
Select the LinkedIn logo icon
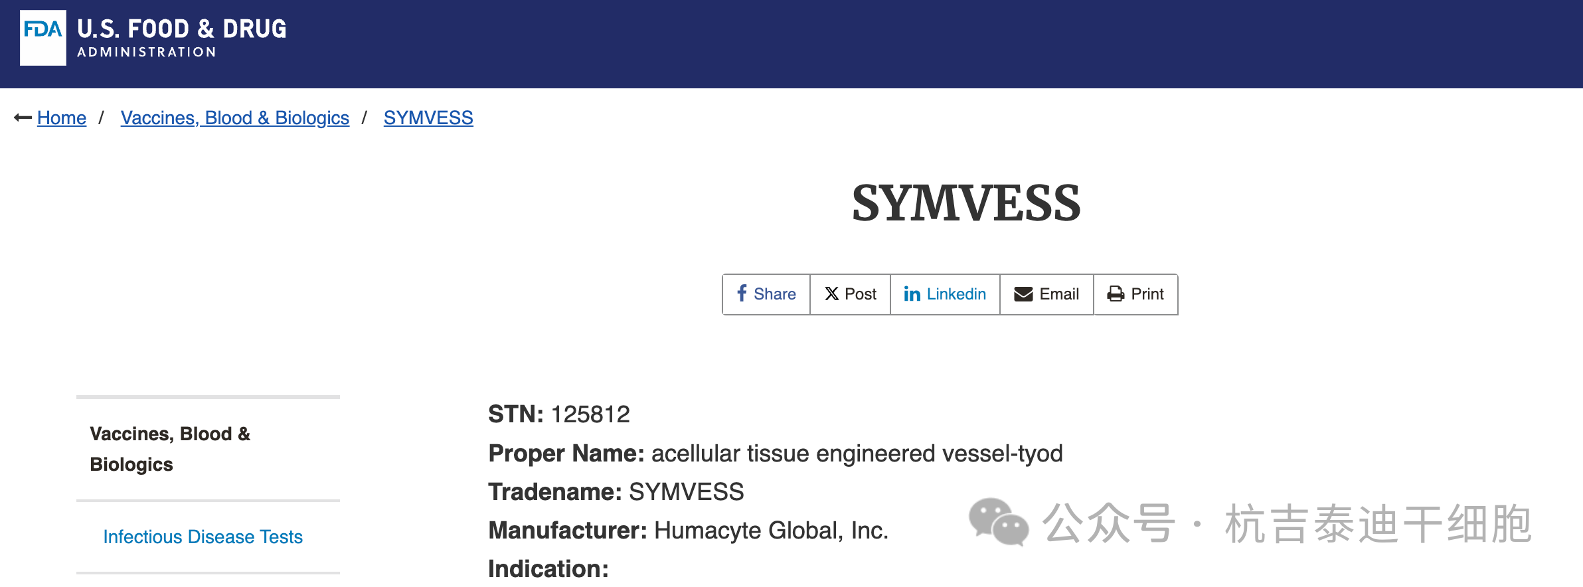(x=912, y=293)
